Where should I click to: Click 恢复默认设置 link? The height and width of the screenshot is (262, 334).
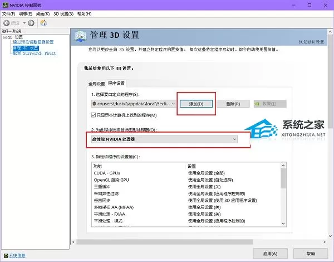(311, 42)
